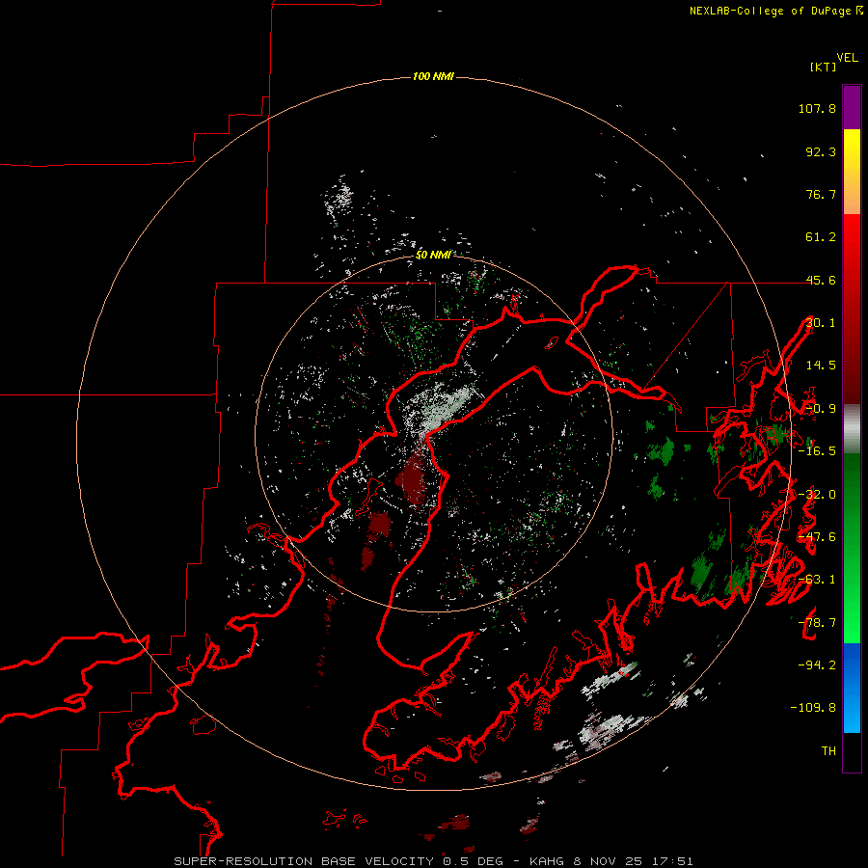868x868 pixels.
Task: Click the 92.3 legend value
Action: pyautogui.click(x=821, y=151)
